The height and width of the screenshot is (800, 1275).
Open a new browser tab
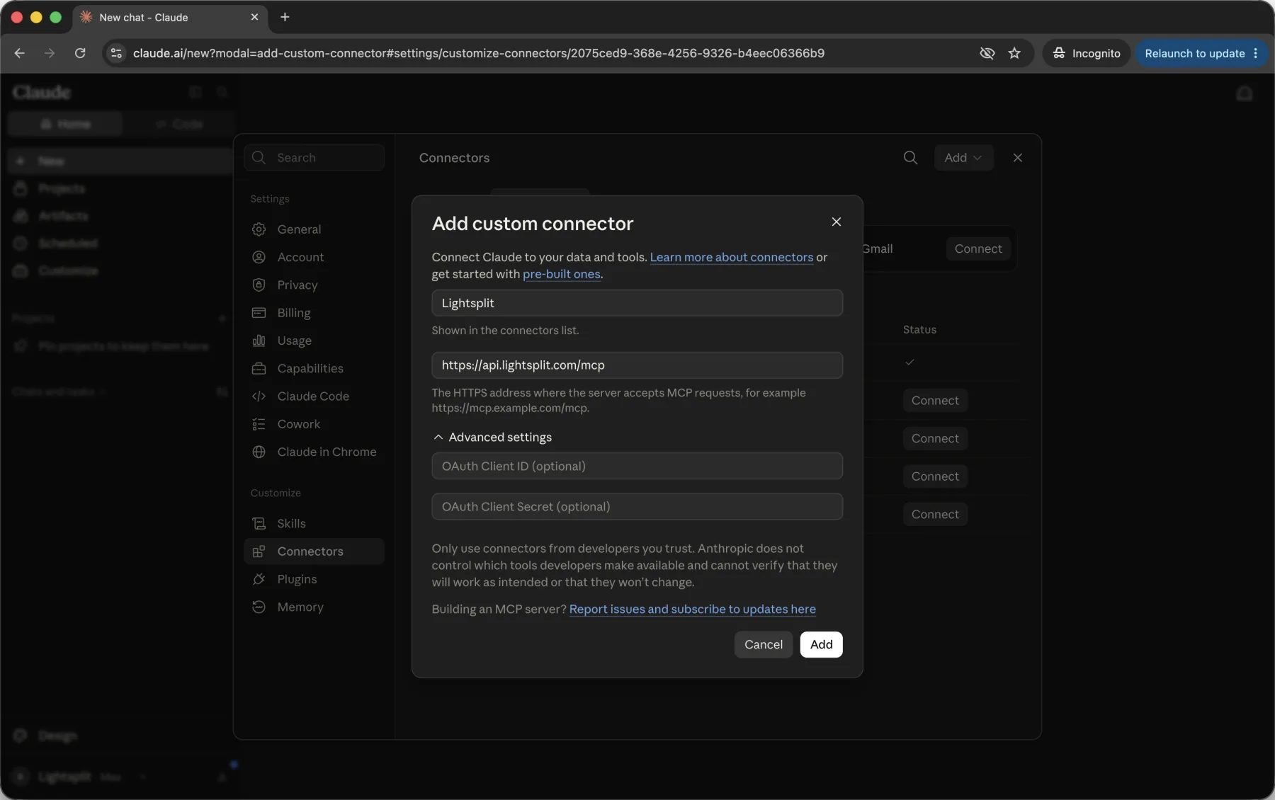(285, 17)
